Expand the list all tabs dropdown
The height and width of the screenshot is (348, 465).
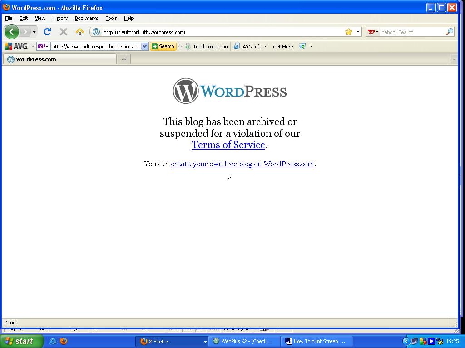454,59
